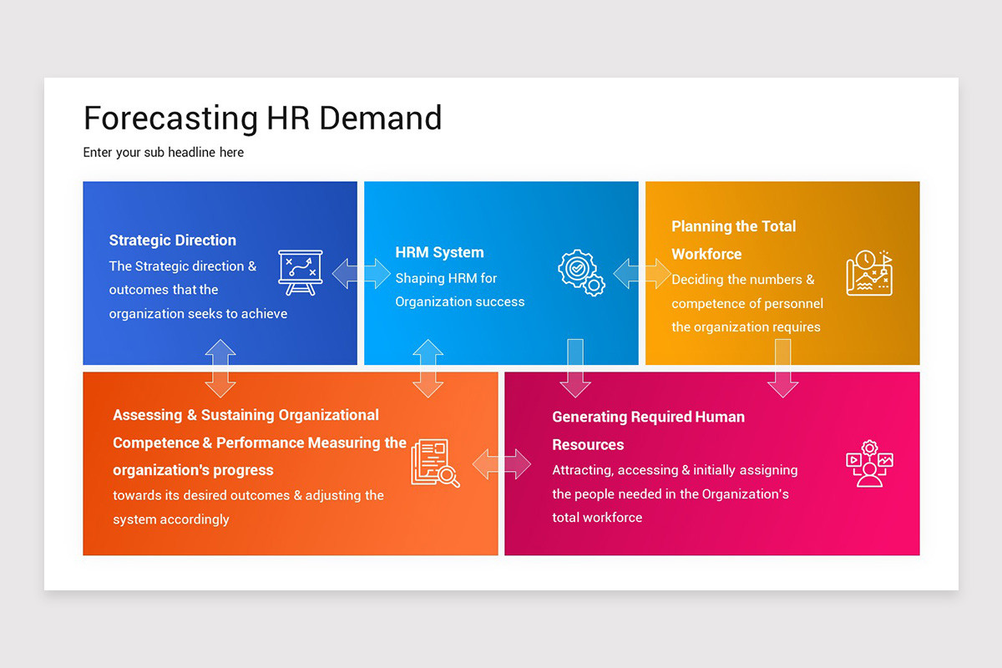Image resolution: width=1002 pixels, height=668 pixels.
Task: Select the Strategic Direction heading
Action: click(x=172, y=240)
